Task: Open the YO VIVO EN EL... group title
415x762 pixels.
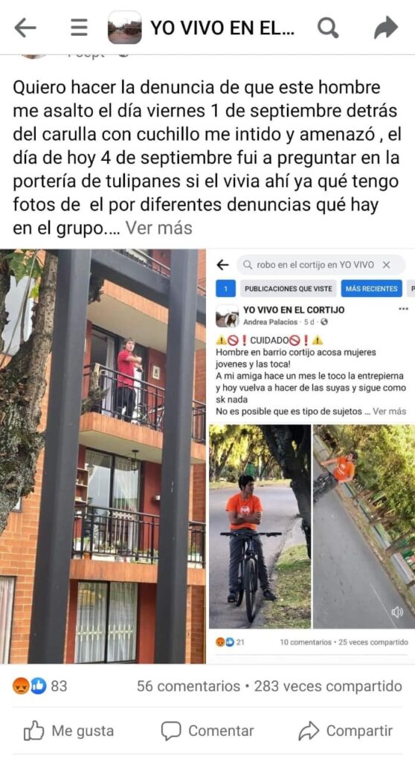Action: (222, 28)
